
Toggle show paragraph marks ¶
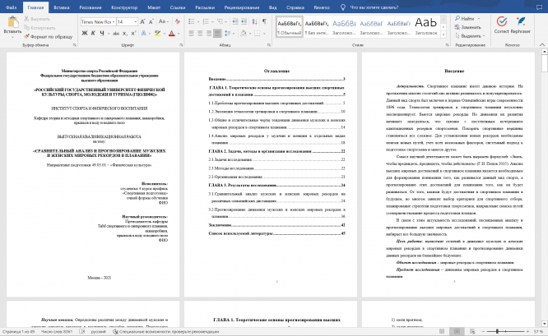(265, 21)
